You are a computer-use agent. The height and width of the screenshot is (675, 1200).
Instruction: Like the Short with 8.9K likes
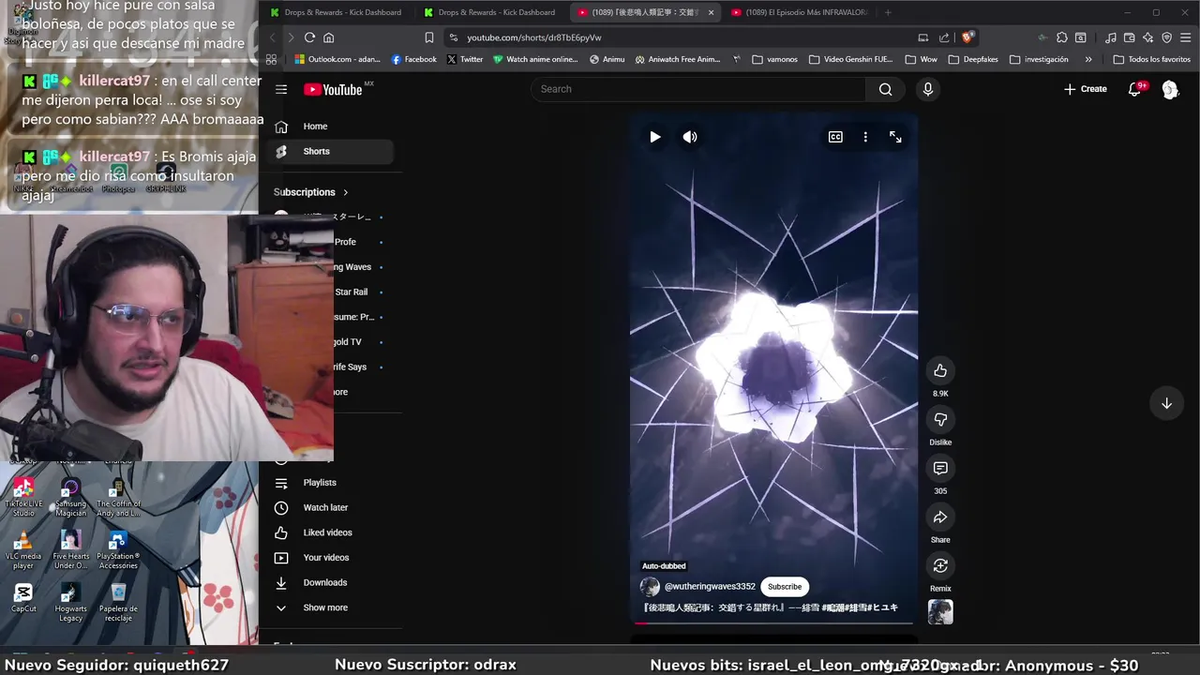pyautogui.click(x=940, y=370)
